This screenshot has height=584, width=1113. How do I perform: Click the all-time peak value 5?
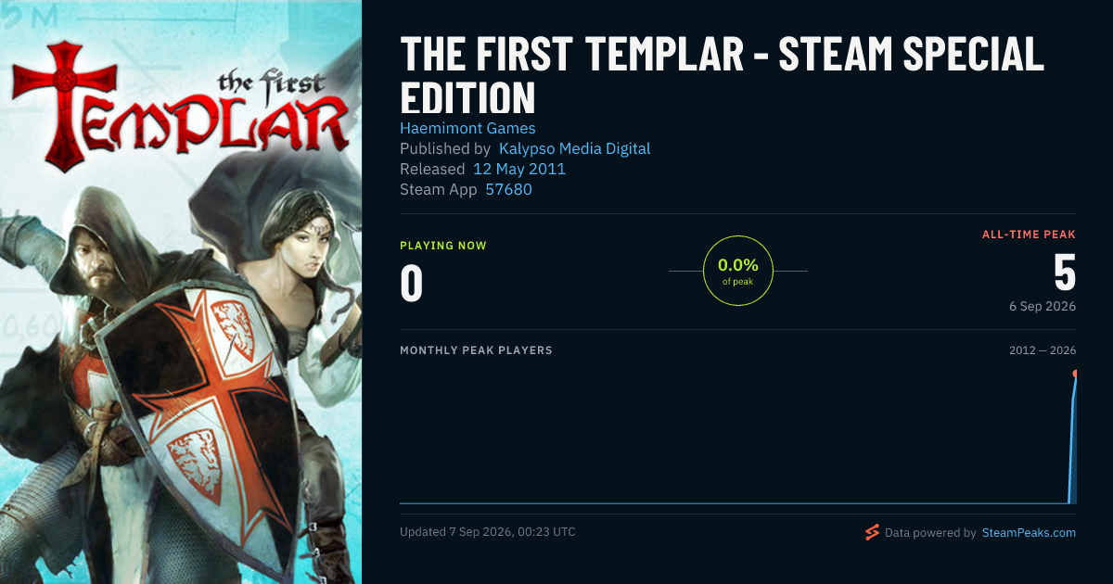tap(1064, 273)
